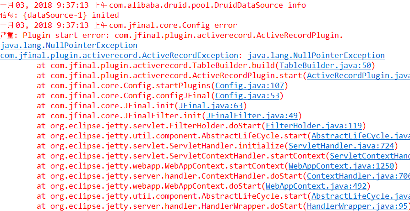Open the ActiveRecordPlugin.java source link
This screenshot has height=211, width=410.
(359, 76)
